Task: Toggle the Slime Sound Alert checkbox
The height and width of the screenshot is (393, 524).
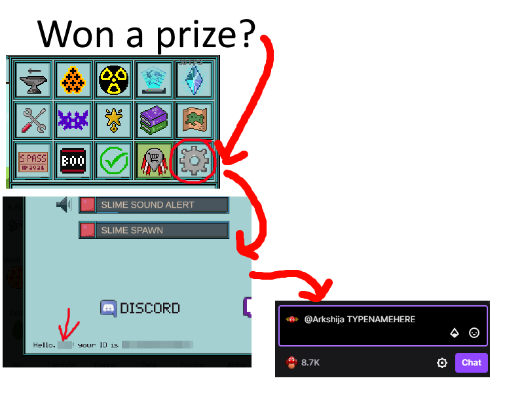Action: [x=88, y=204]
